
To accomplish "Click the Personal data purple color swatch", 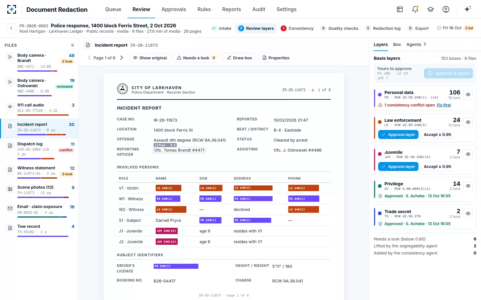I will (380, 95).
